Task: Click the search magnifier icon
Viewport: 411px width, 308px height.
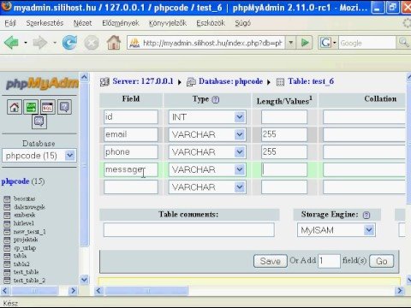Action: coord(403,43)
